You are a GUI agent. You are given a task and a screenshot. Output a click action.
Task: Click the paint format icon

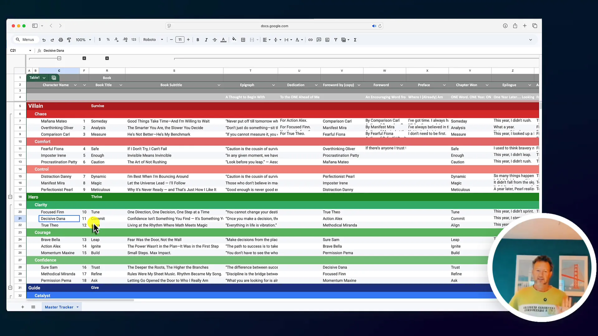69,40
